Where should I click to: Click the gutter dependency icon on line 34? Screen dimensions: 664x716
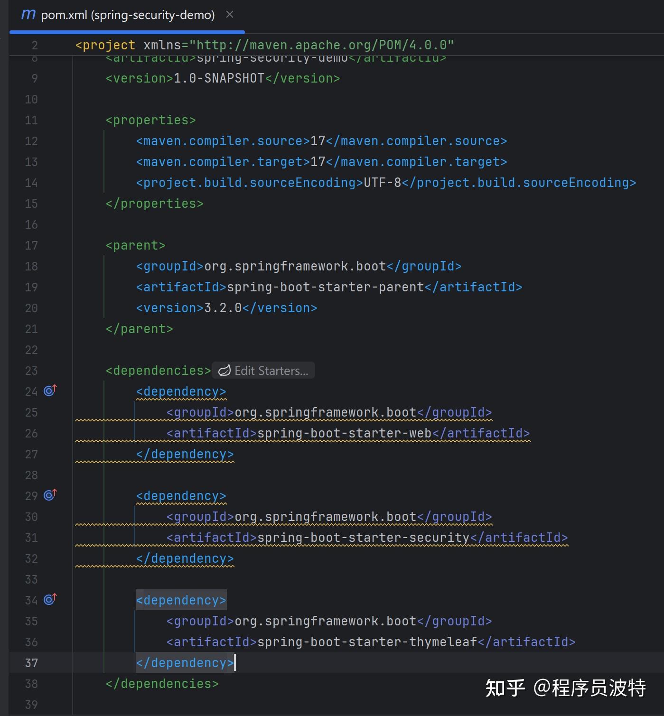point(50,599)
